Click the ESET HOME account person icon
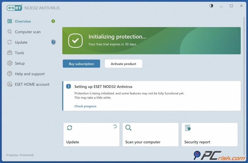The height and width of the screenshot is (163, 248). (x=10, y=84)
